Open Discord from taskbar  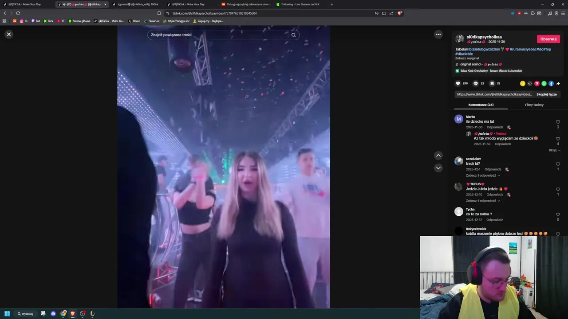pos(53,314)
